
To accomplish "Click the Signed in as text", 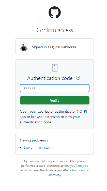I will pyautogui.click(x=41, y=47).
